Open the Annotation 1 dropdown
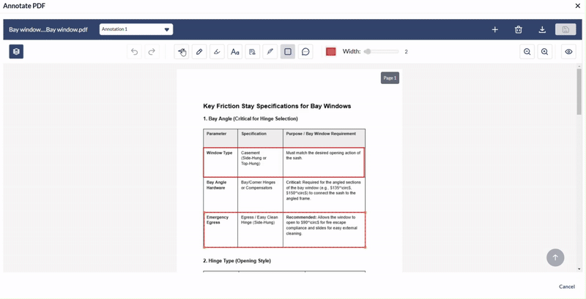This screenshot has height=299, width=586. (x=136, y=29)
